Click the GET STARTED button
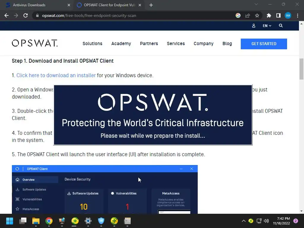 pyautogui.click(x=264, y=44)
